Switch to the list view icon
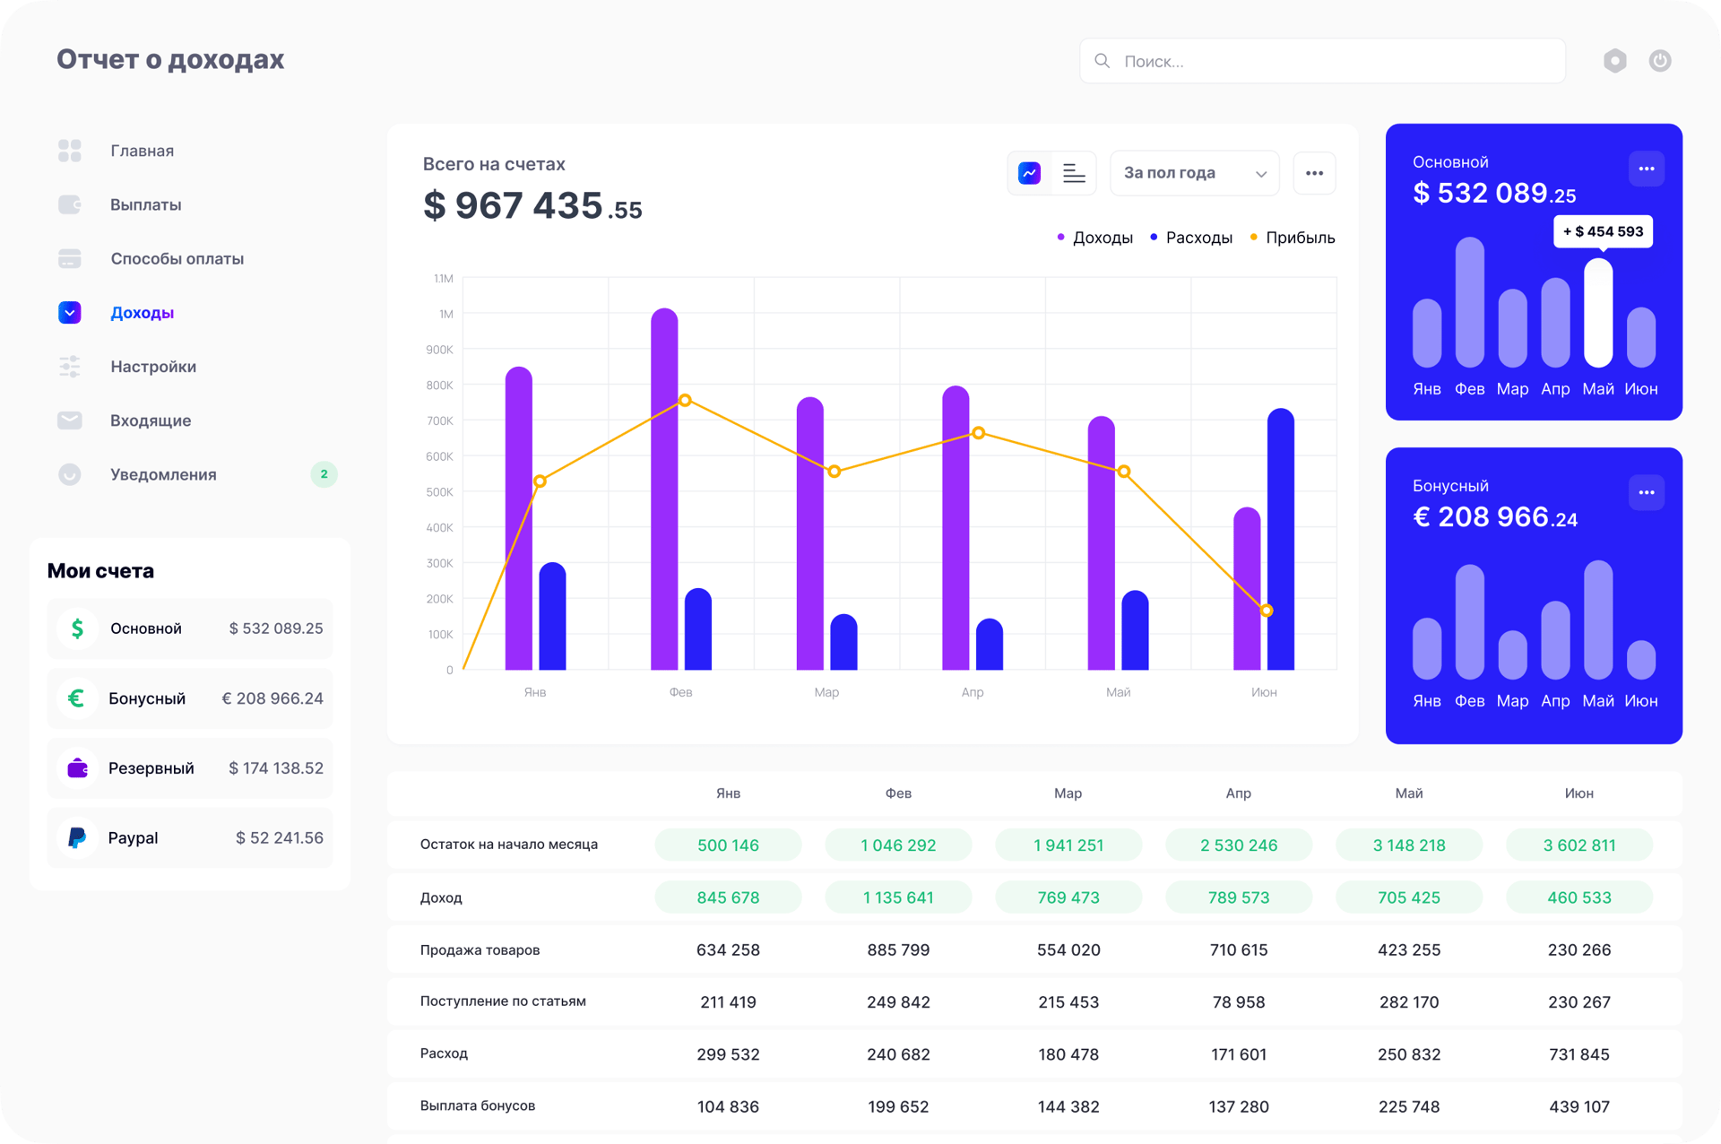 (1073, 173)
